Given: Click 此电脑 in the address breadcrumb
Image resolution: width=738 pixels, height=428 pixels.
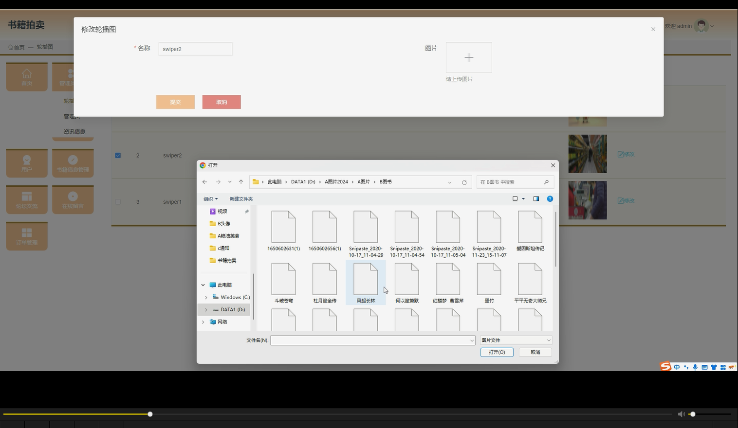Looking at the screenshot, I should [x=275, y=182].
